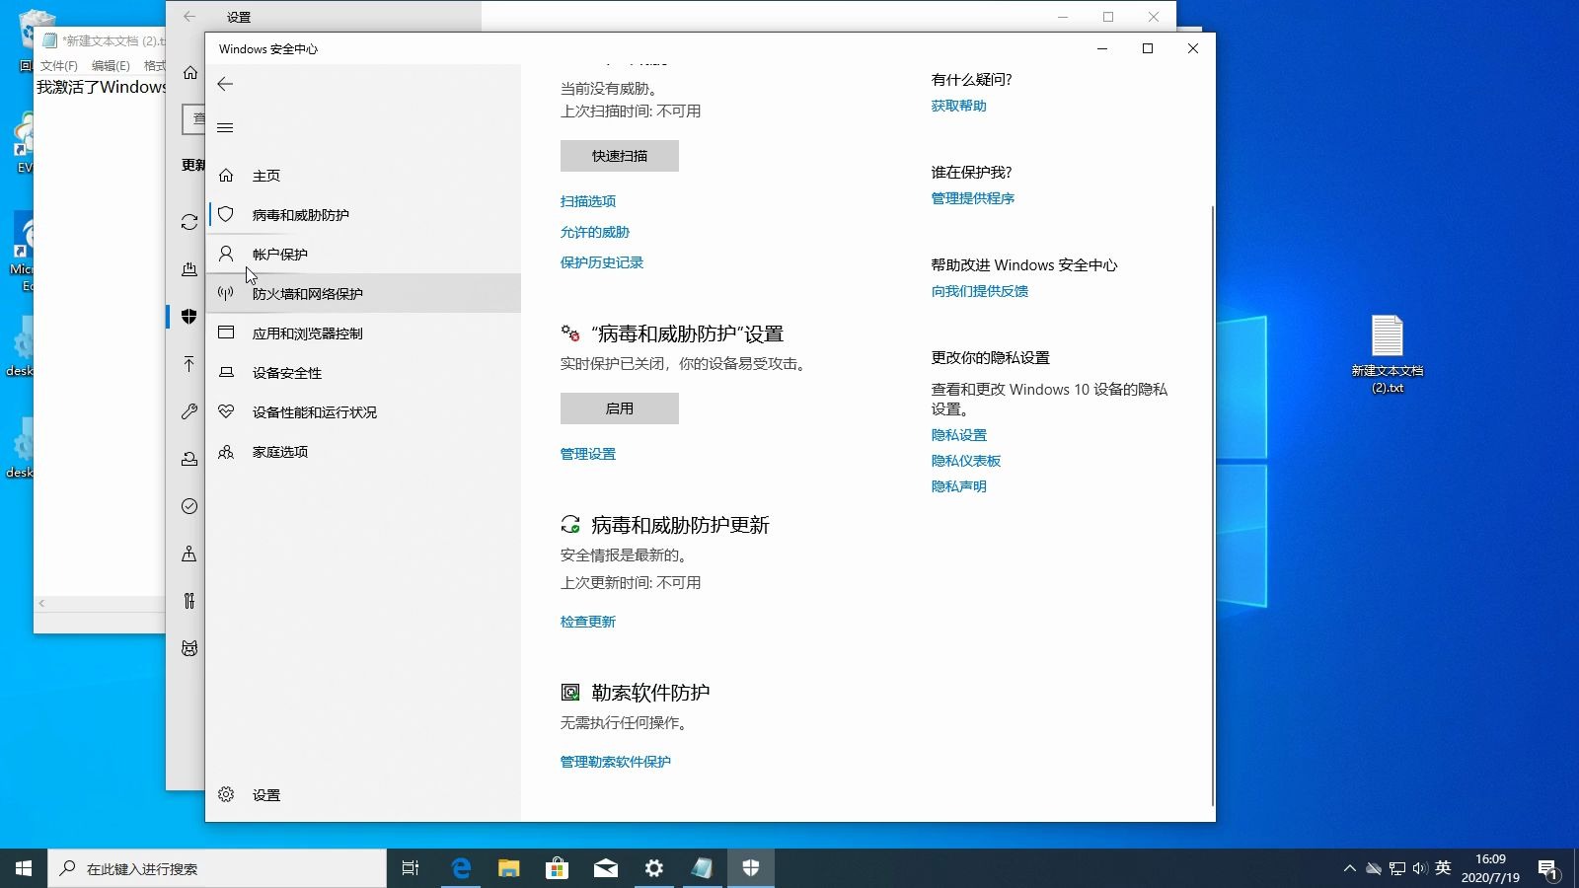Click 启用 to enable real-time protection
This screenshot has width=1579, height=888.
pos(620,408)
